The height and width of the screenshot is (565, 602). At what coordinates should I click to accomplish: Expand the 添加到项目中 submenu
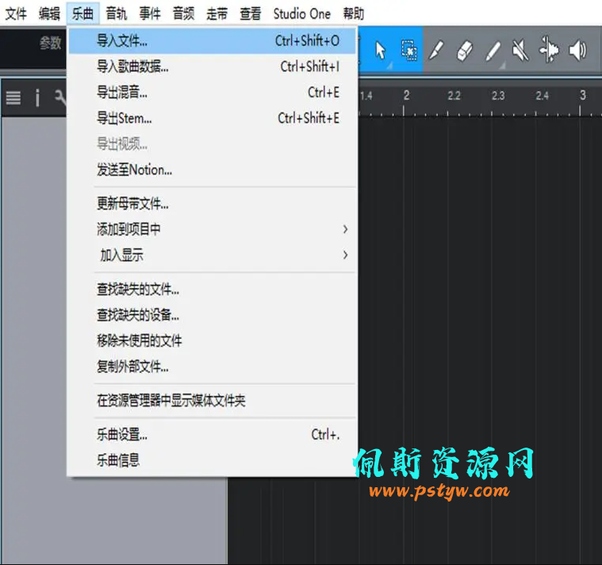(212, 229)
